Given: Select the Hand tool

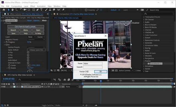Looking at the screenshot, I should 12,10.
